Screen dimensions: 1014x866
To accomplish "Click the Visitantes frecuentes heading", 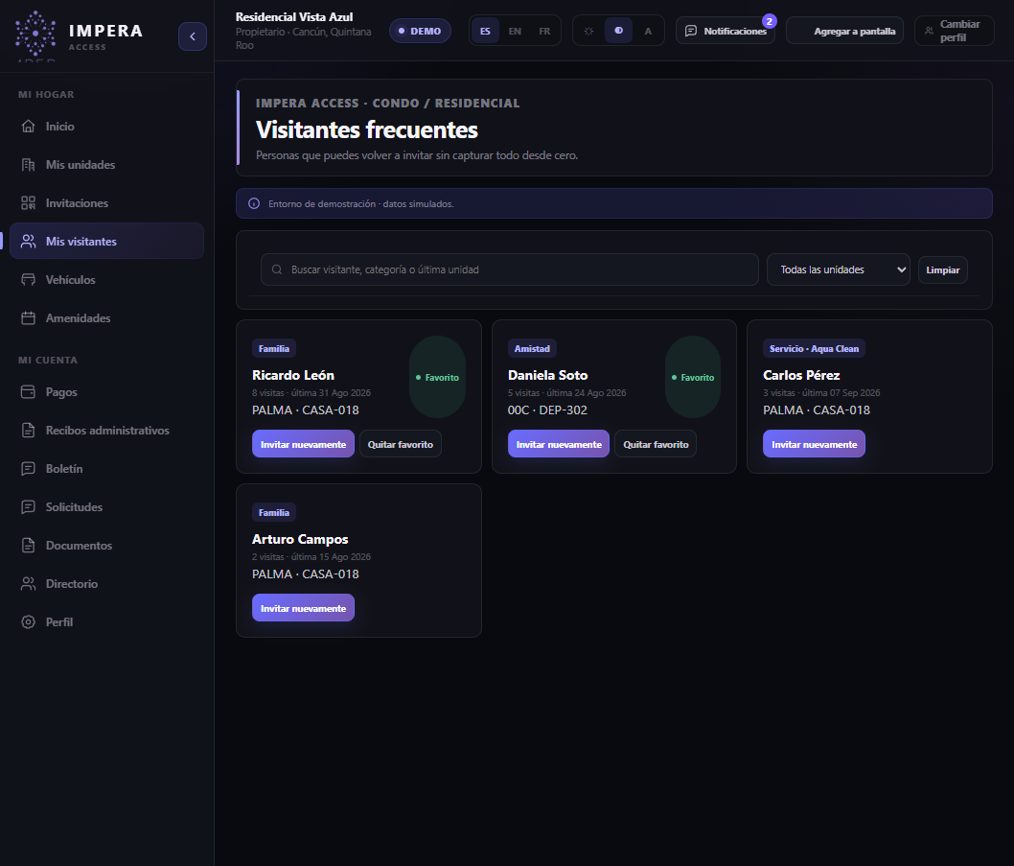I will pos(367,129).
